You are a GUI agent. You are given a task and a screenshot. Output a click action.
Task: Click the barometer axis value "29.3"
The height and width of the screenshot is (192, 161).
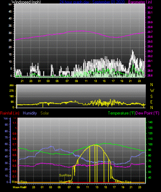pos(150,51)
